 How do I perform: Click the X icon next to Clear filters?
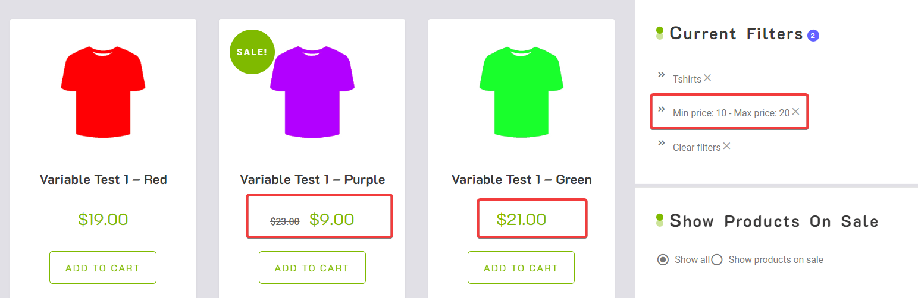726,146
